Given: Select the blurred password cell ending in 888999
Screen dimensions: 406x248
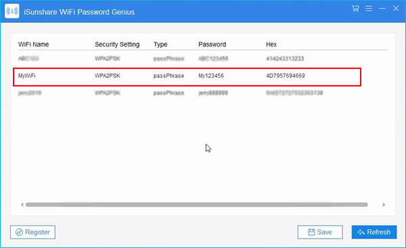Looking at the screenshot, I should tap(213, 93).
